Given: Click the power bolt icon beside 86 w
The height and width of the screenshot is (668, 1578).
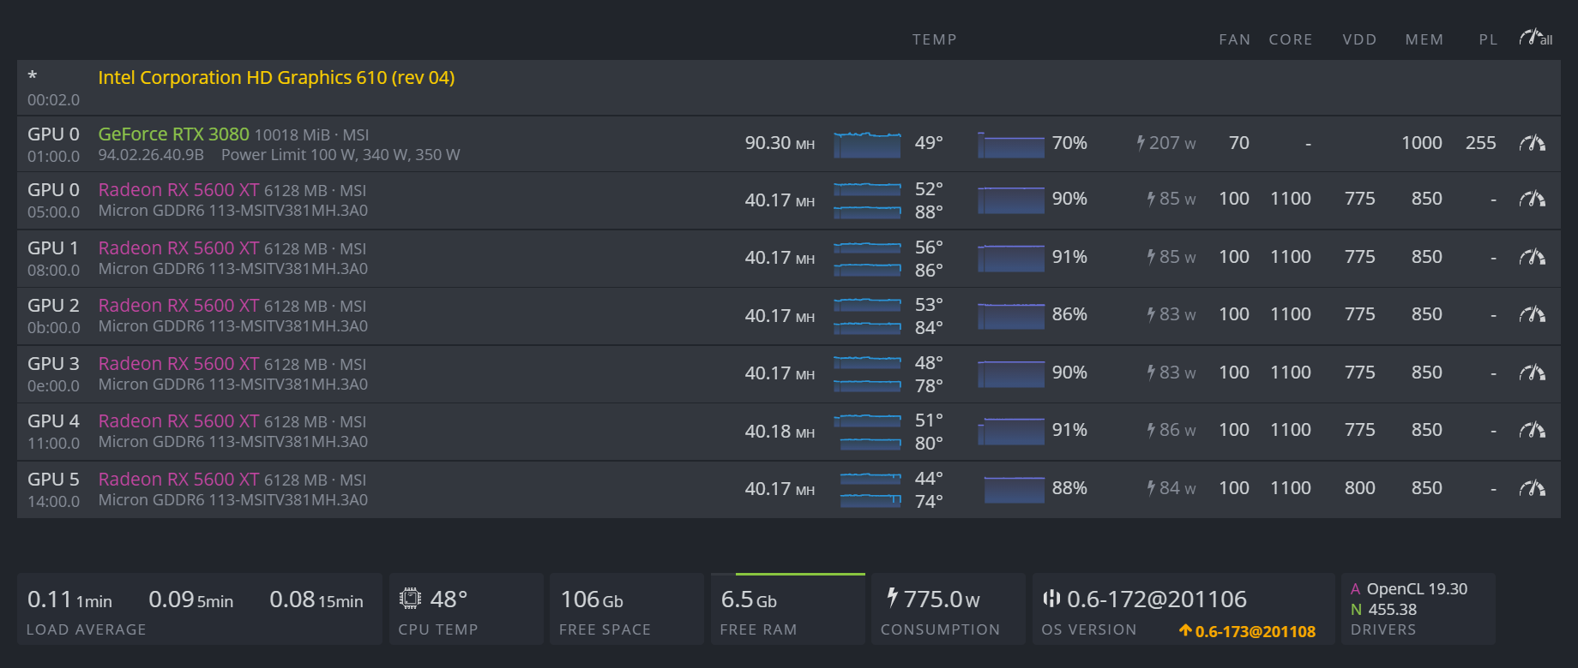Looking at the screenshot, I should point(1151,430).
